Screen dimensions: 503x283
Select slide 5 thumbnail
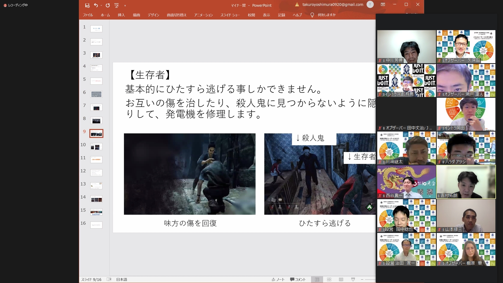(96, 81)
